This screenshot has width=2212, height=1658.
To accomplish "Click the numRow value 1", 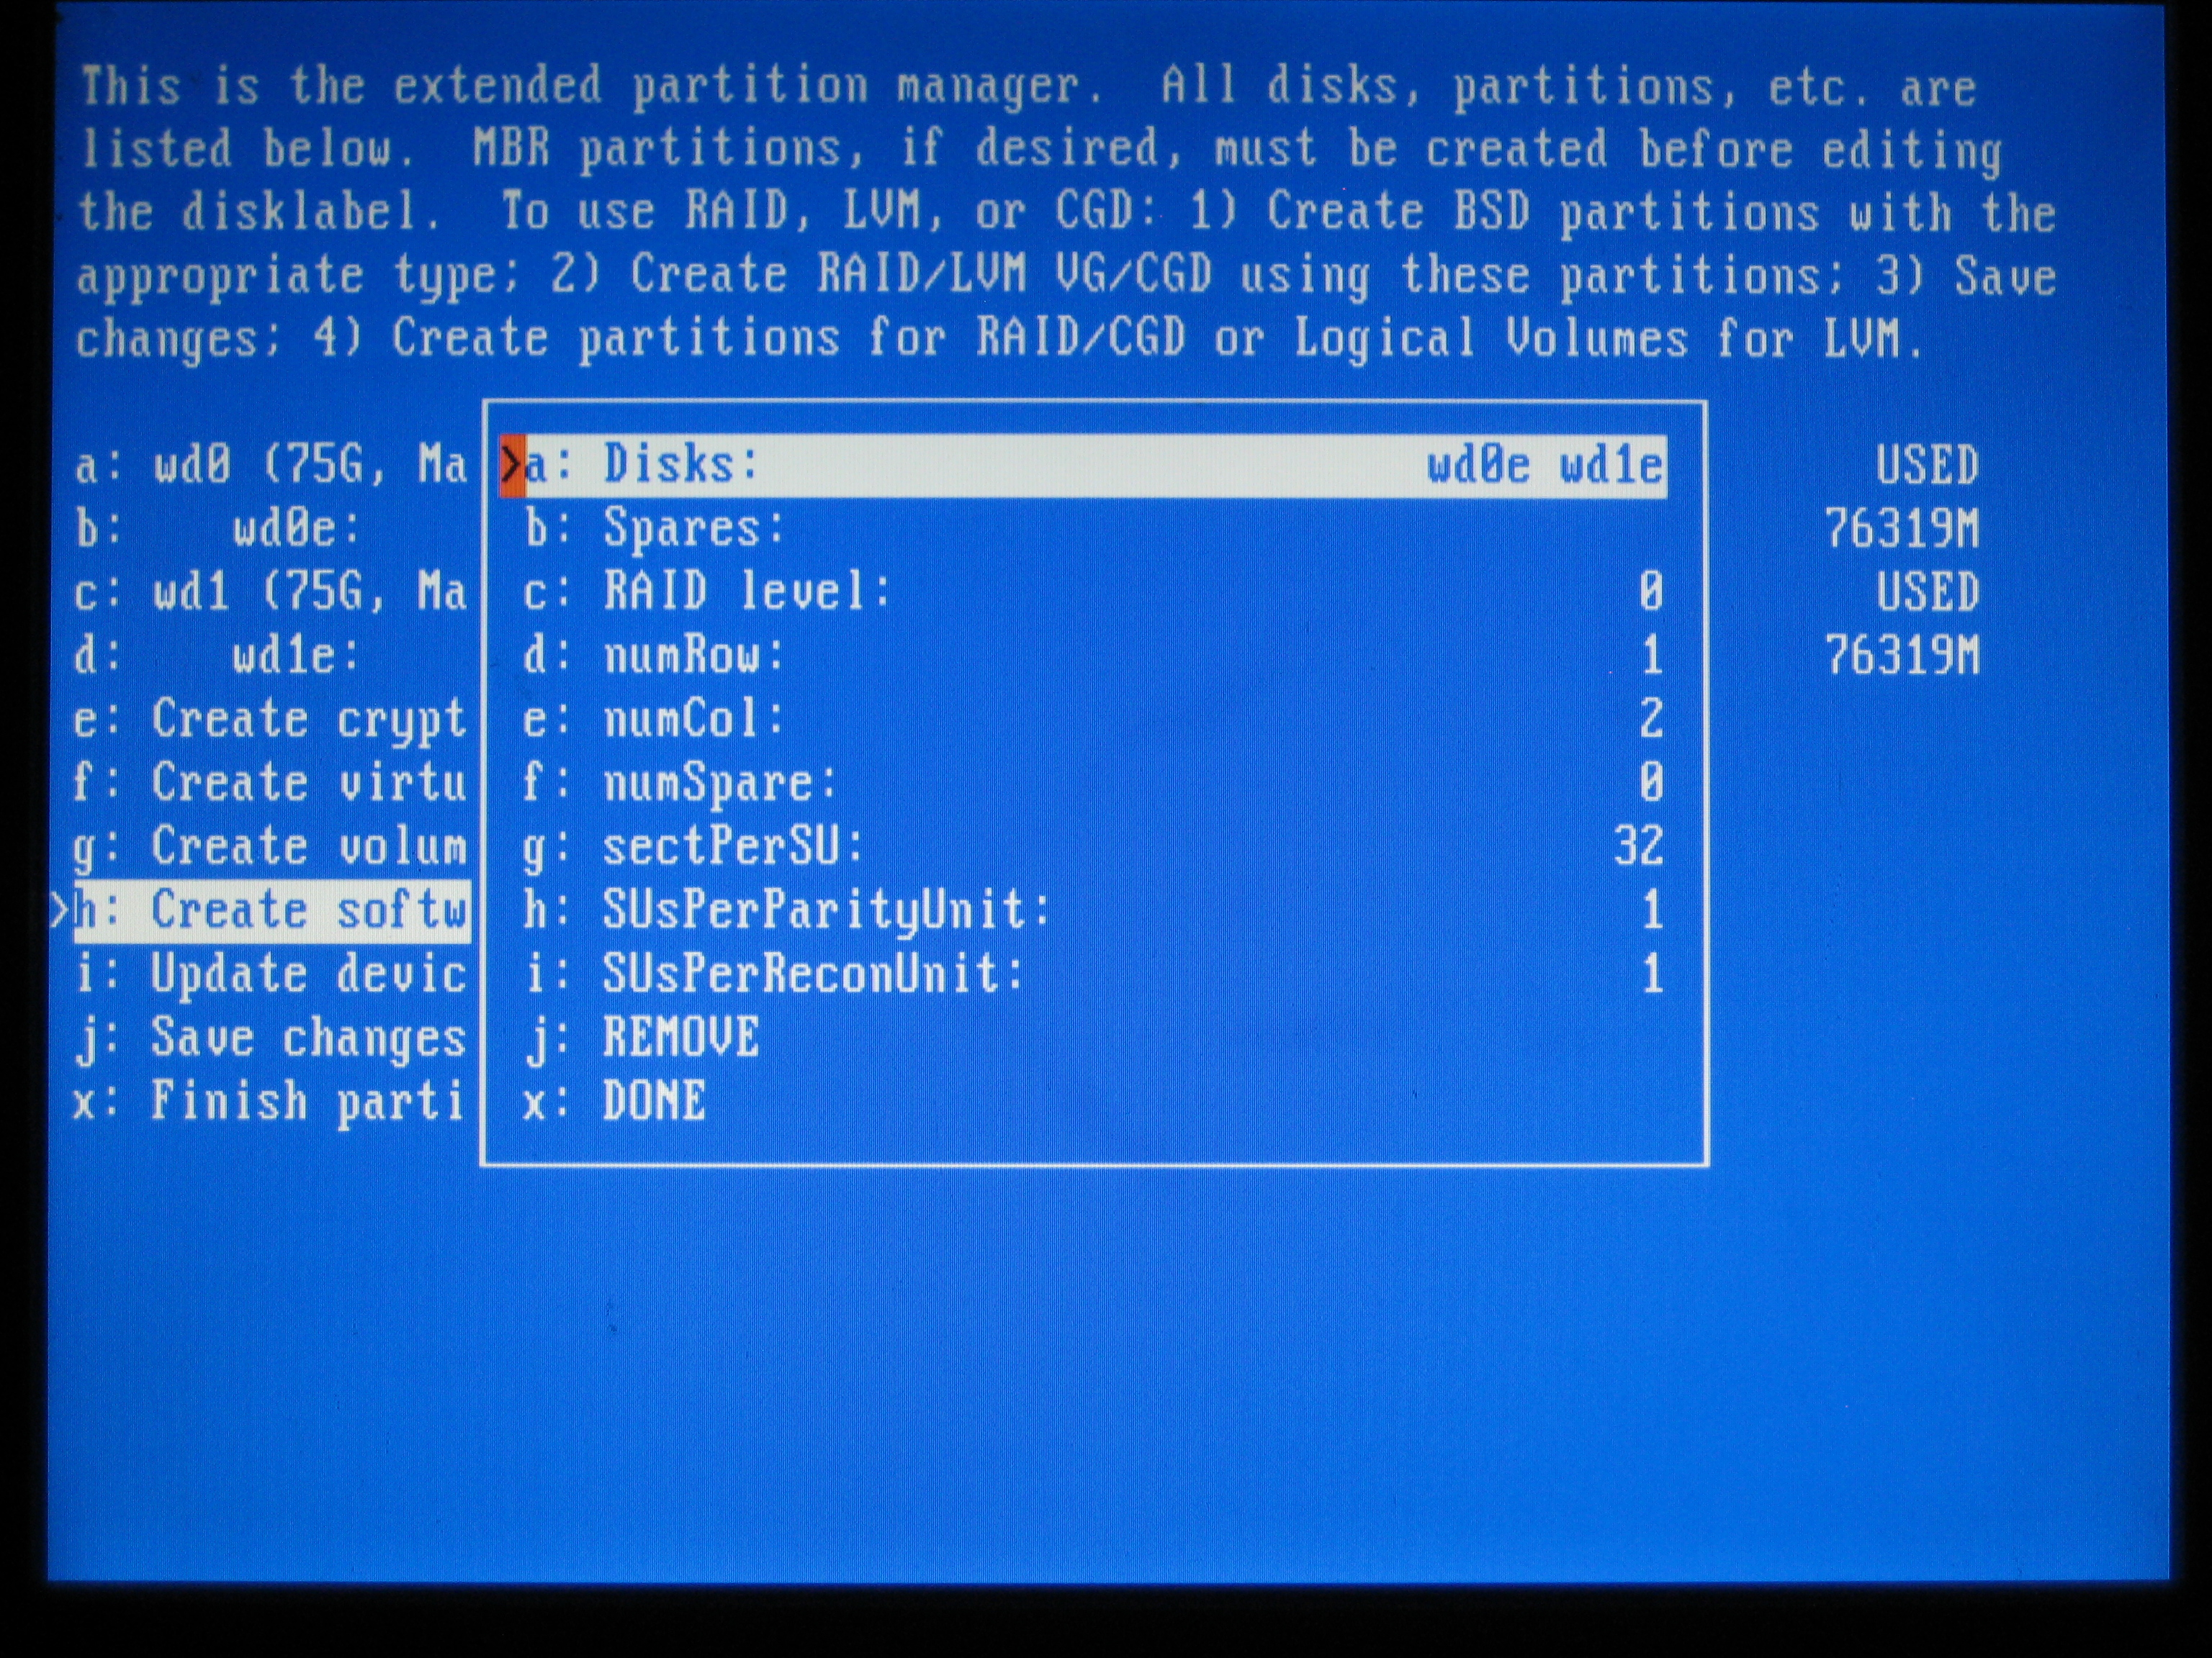I will [x=1652, y=656].
